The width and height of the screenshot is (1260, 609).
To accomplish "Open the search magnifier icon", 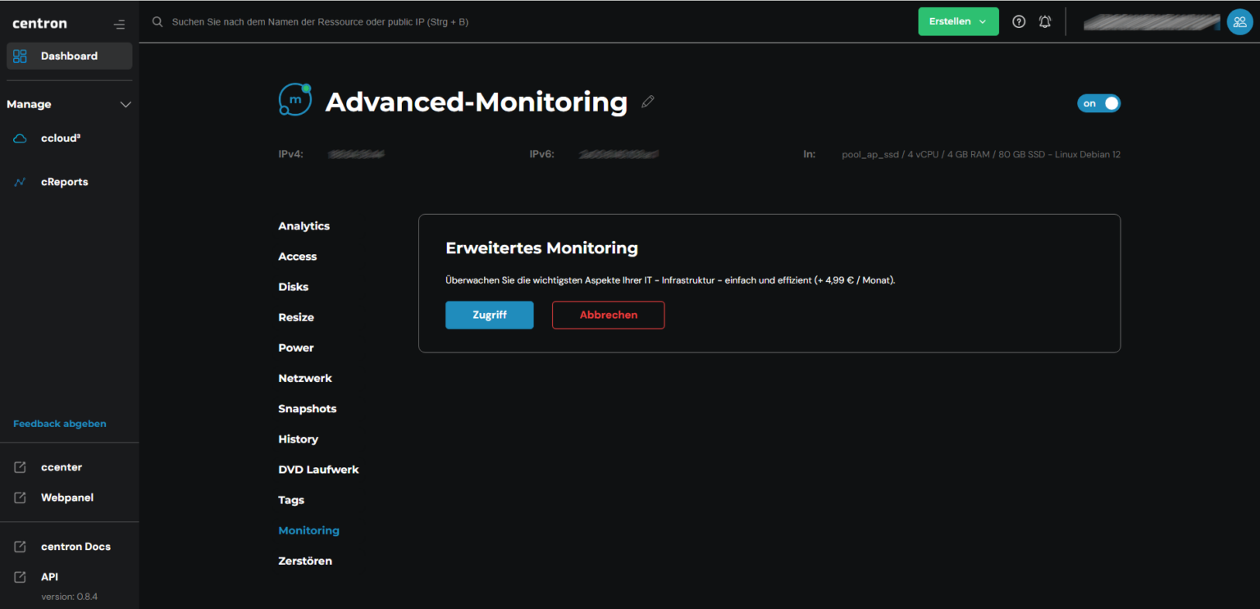I will pyautogui.click(x=157, y=21).
